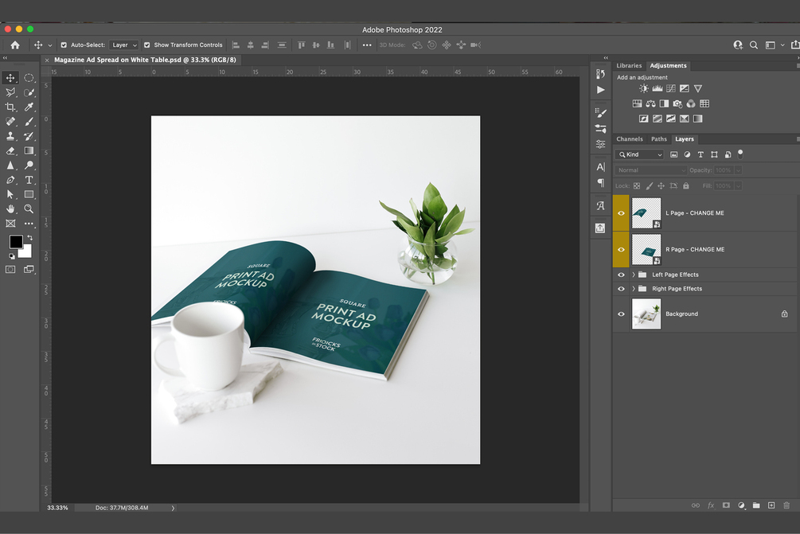Expand the Left Page Effects group

point(634,275)
